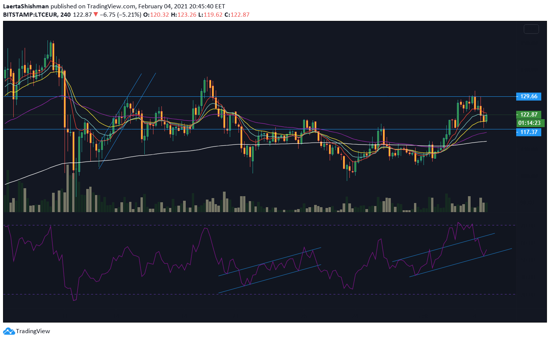The image size is (550, 340).
Task: Click the TradingView cloud logo icon
Action: point(9,331)
